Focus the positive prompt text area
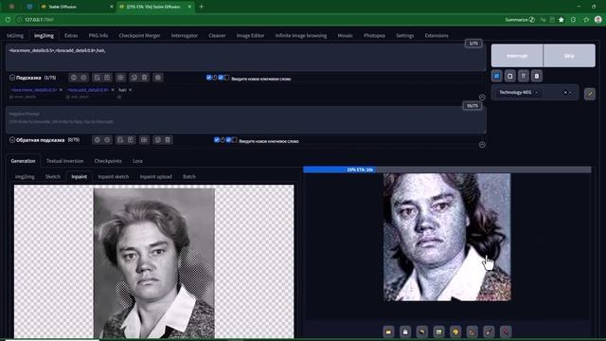 [x=246, y=57]
